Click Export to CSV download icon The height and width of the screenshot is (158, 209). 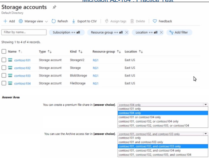tap(74, 21)
